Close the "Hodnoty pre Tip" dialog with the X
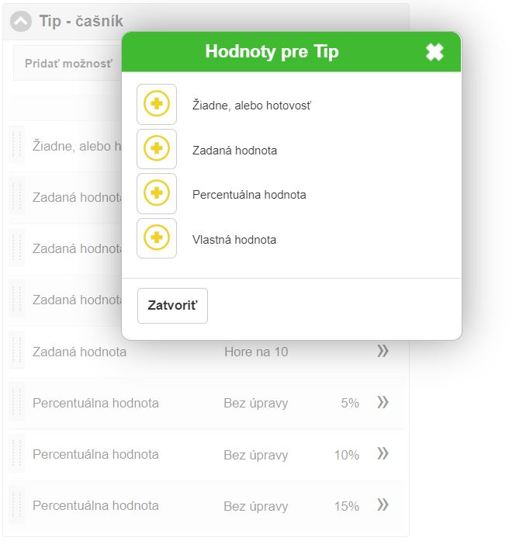516x541 pixels. (x=435, y=52)
